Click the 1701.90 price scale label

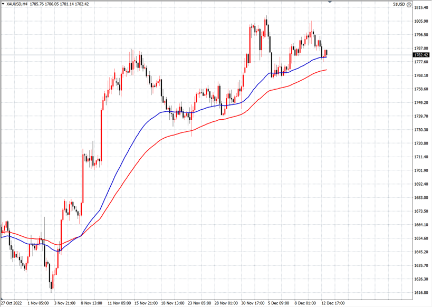(421, 170)
